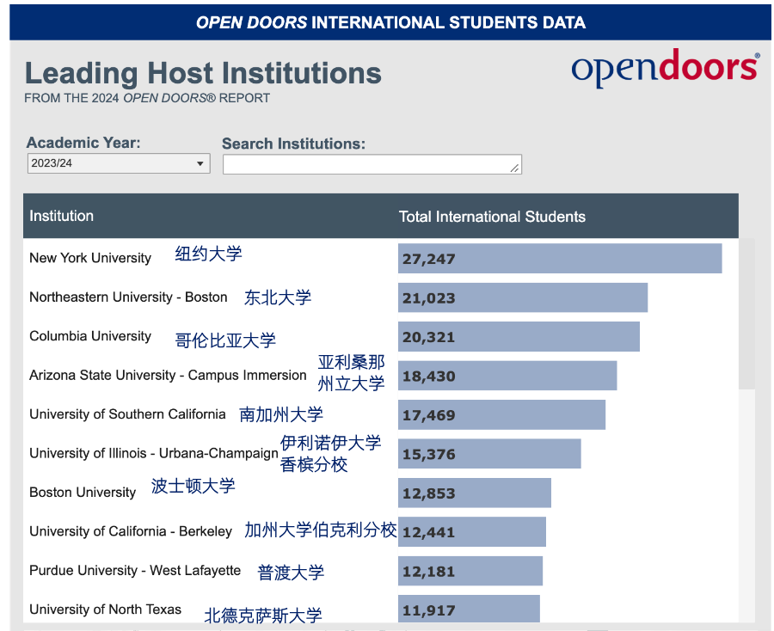Select University of Southern California row label
774x631 pixels.
tap(127, 414)
